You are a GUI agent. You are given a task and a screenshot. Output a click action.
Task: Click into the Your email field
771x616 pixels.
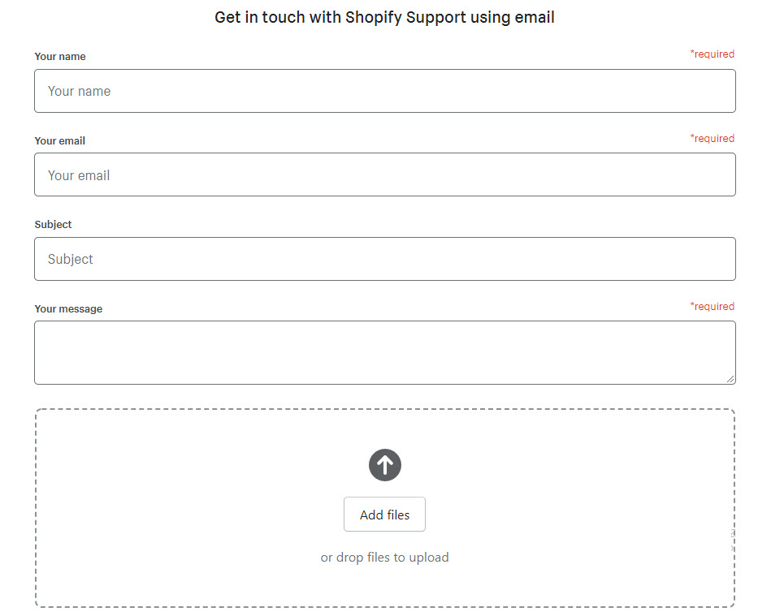[385, 174]
